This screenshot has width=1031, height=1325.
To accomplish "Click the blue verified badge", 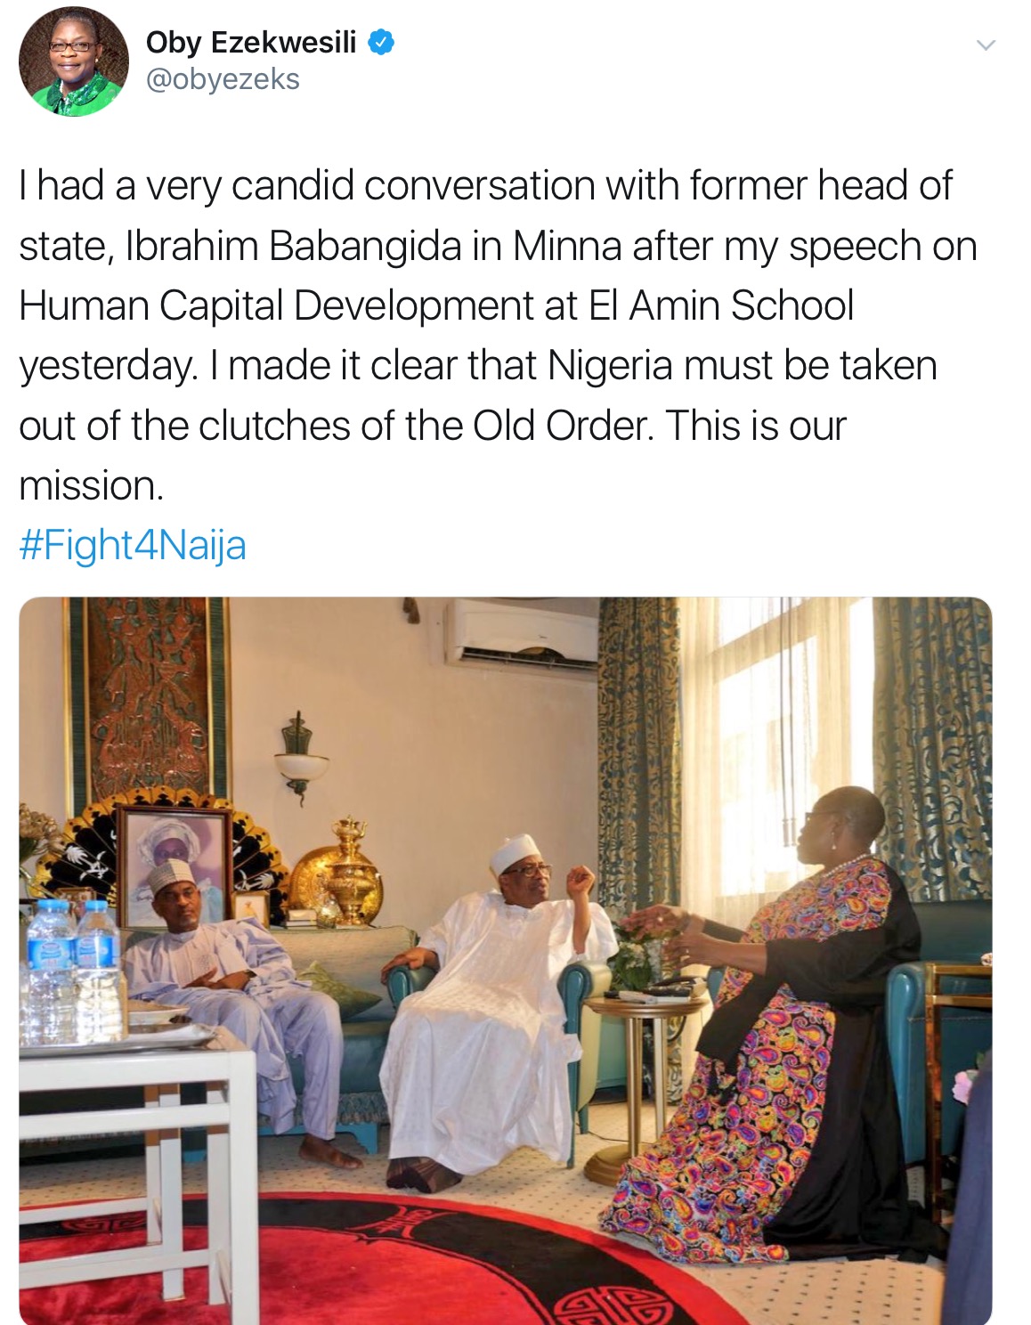I will 380,42.
